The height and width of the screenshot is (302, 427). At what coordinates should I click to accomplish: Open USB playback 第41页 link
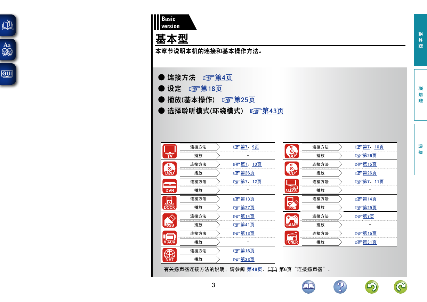pos(248,225)
